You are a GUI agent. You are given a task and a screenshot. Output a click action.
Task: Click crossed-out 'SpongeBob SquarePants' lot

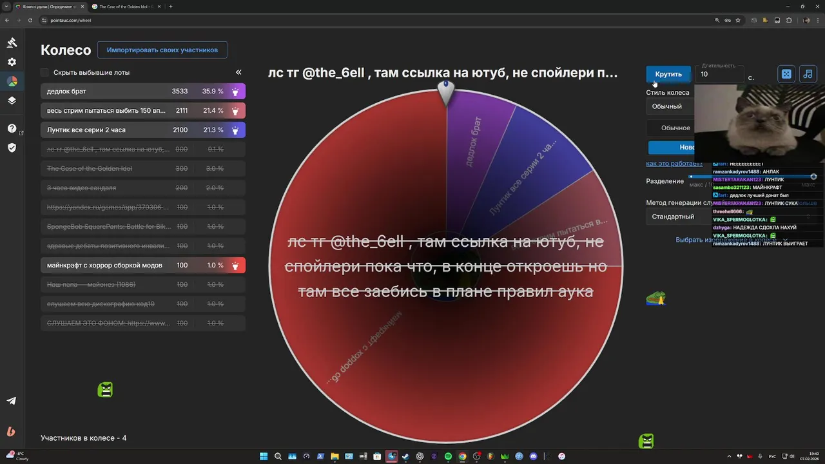click(x=143, y=227)
